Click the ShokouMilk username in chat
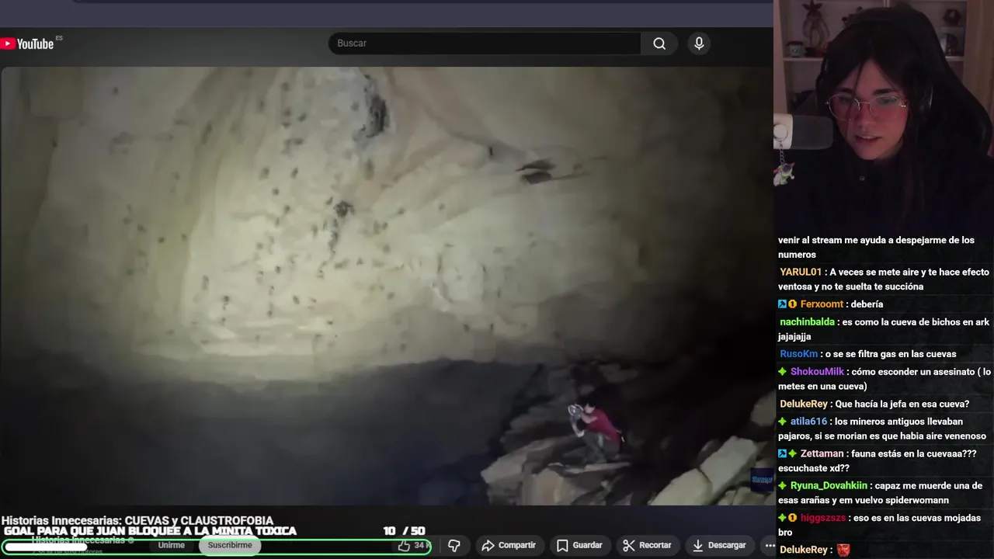 tap(817, 372)
